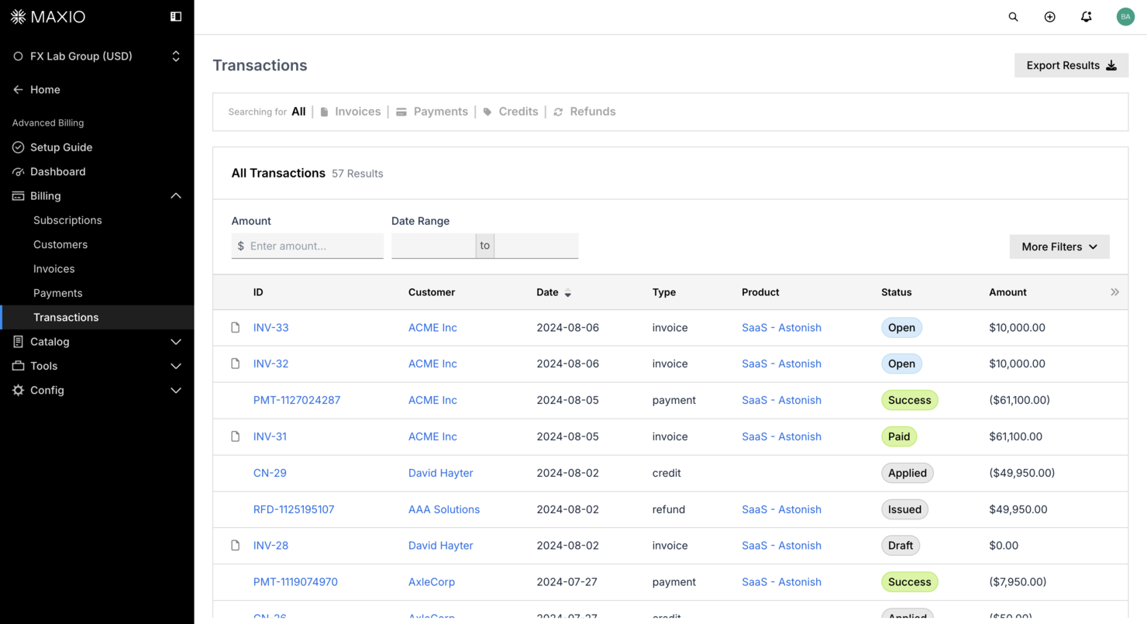Open invoice INV-31
The width and height of the screenshot is (1147, 624).
(x=270, y=436)
